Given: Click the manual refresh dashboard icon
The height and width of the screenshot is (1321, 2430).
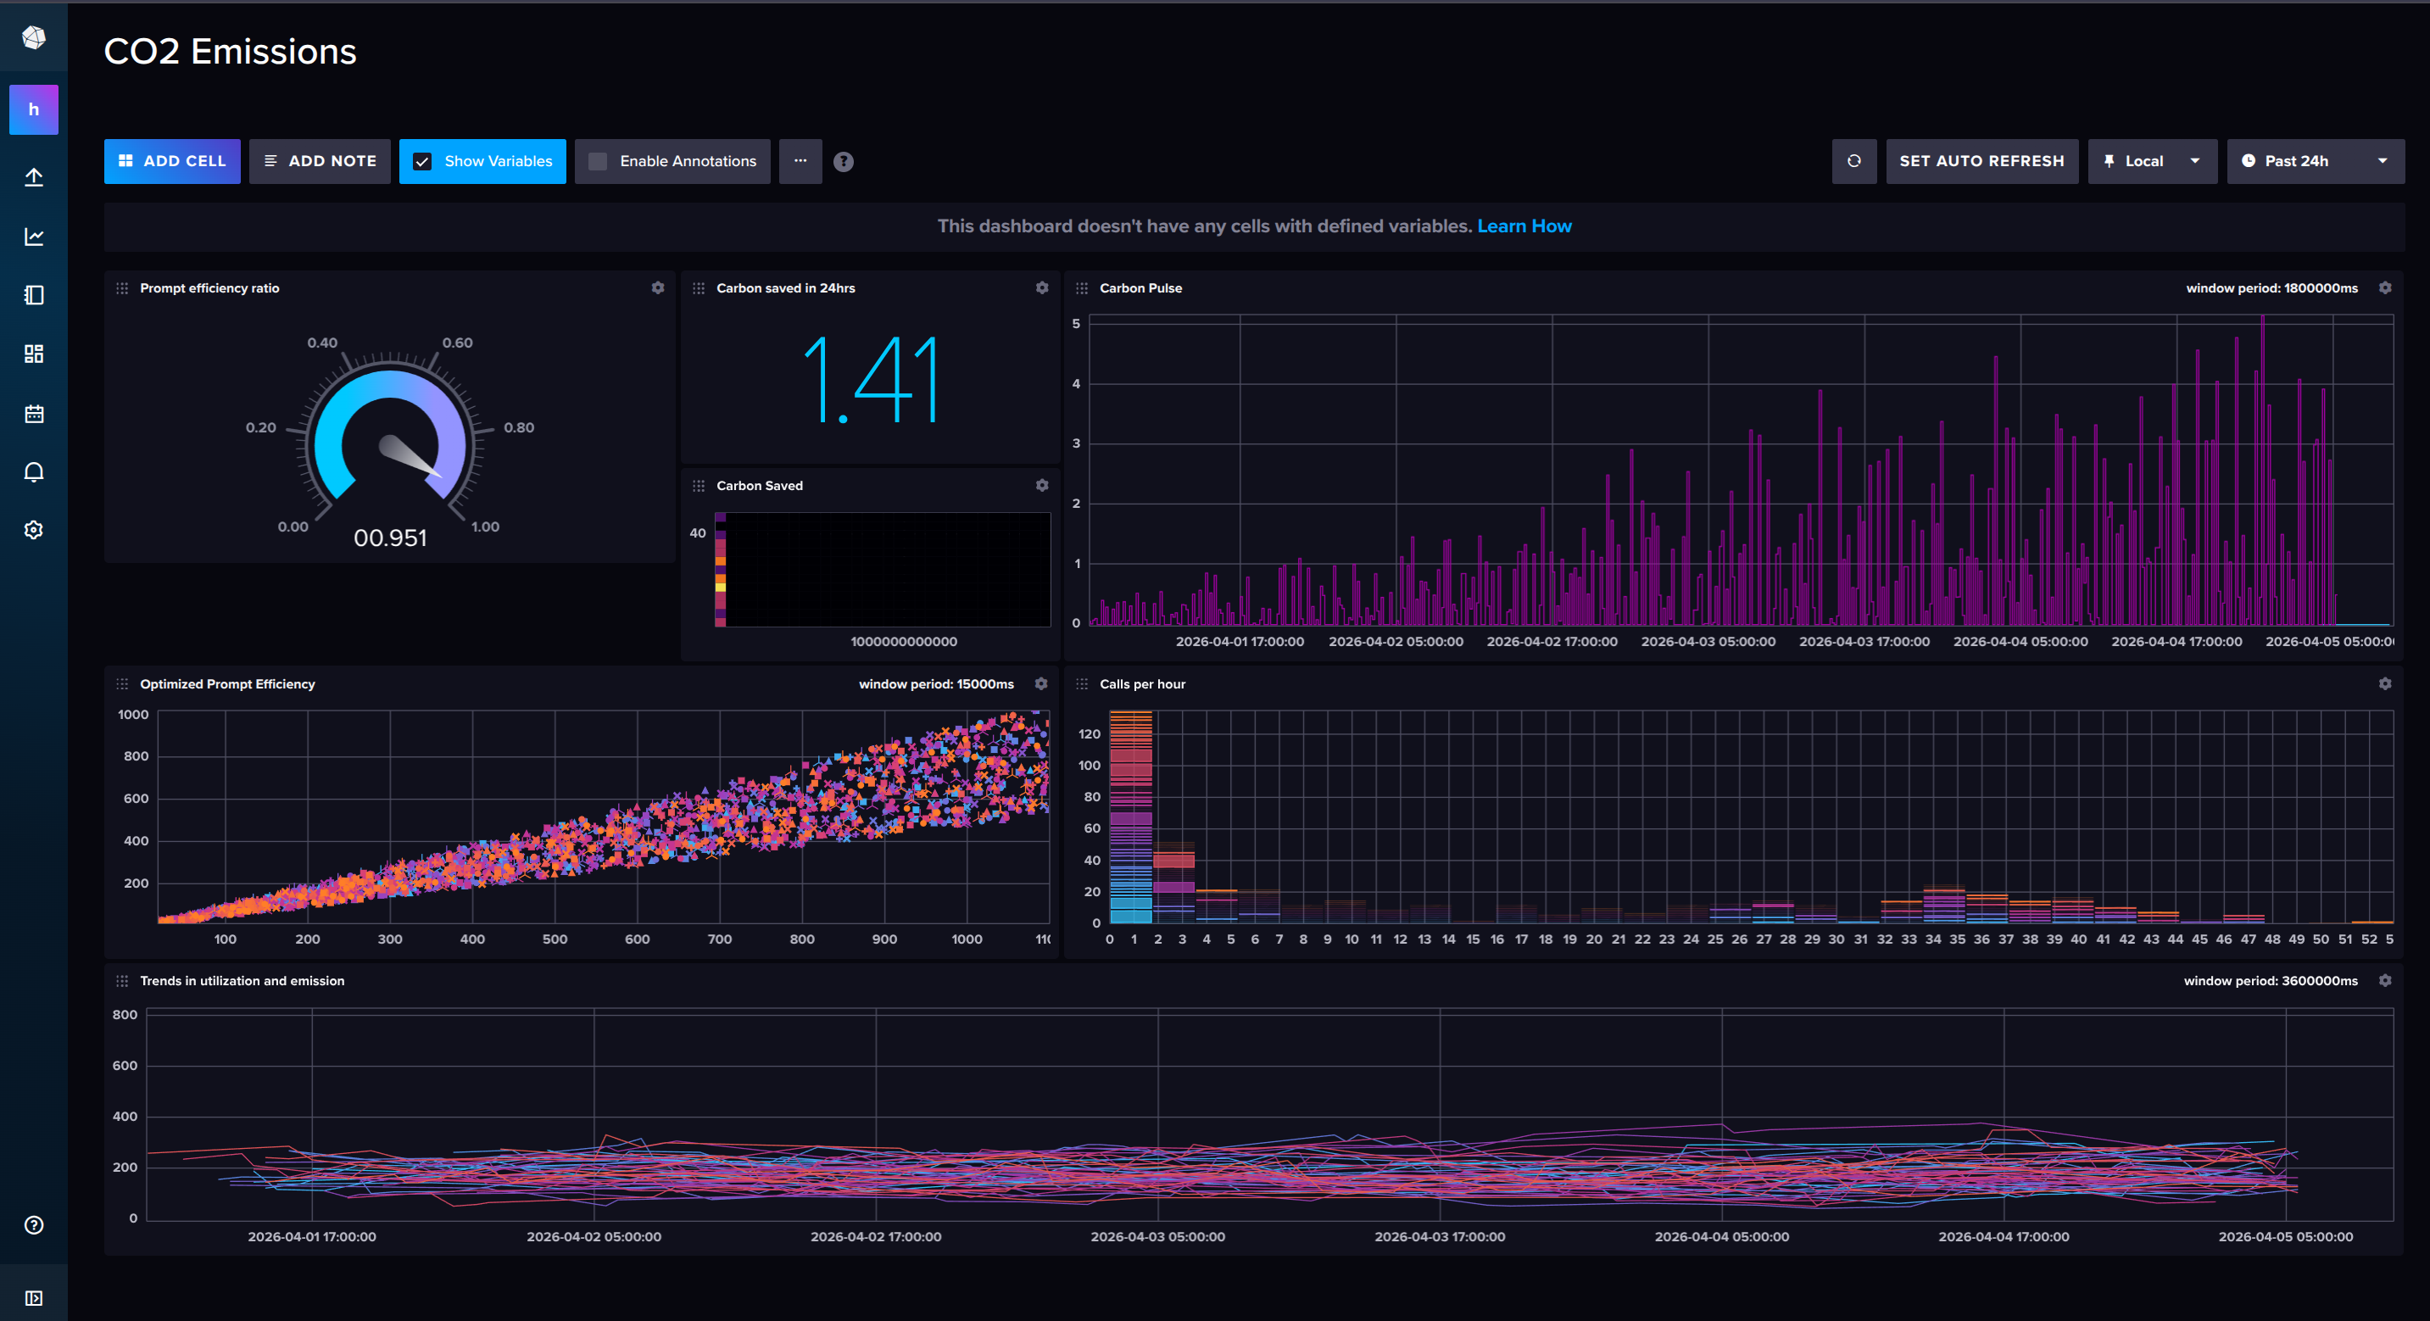Looking at the screenshot, I should (1853, 161).
